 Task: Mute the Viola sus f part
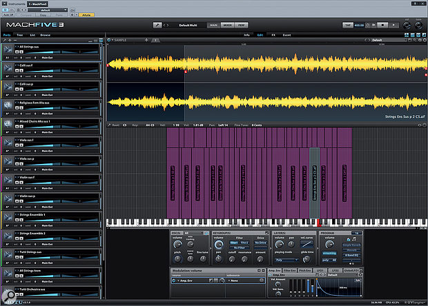(x=17, y=145)
